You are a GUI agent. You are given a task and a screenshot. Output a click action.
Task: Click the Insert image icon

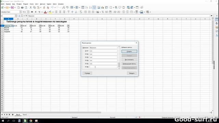coord(99,8)
